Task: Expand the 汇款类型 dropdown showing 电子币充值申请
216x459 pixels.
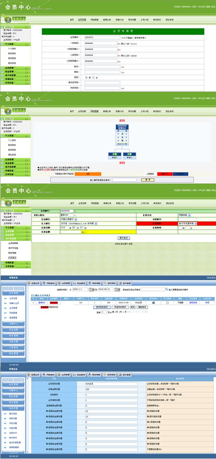Action: pyautogui.click(x=188, y=223)
